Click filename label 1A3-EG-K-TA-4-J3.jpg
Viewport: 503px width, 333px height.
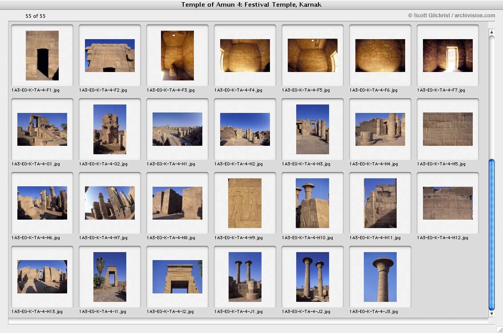pos(374,312)
